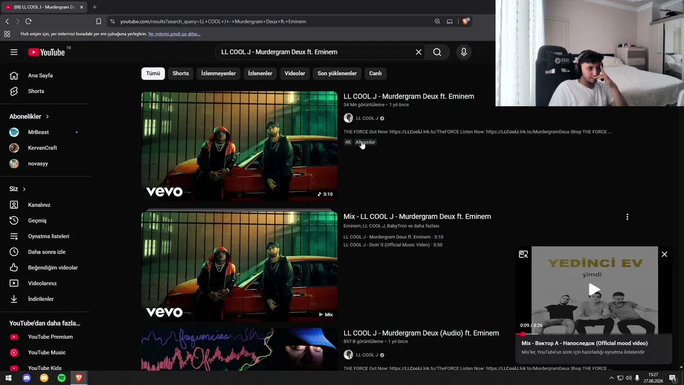684x385 pixels.
Task: Open the Murdergram Deux (Audio) thumbnail
Action: pos(239,350)
